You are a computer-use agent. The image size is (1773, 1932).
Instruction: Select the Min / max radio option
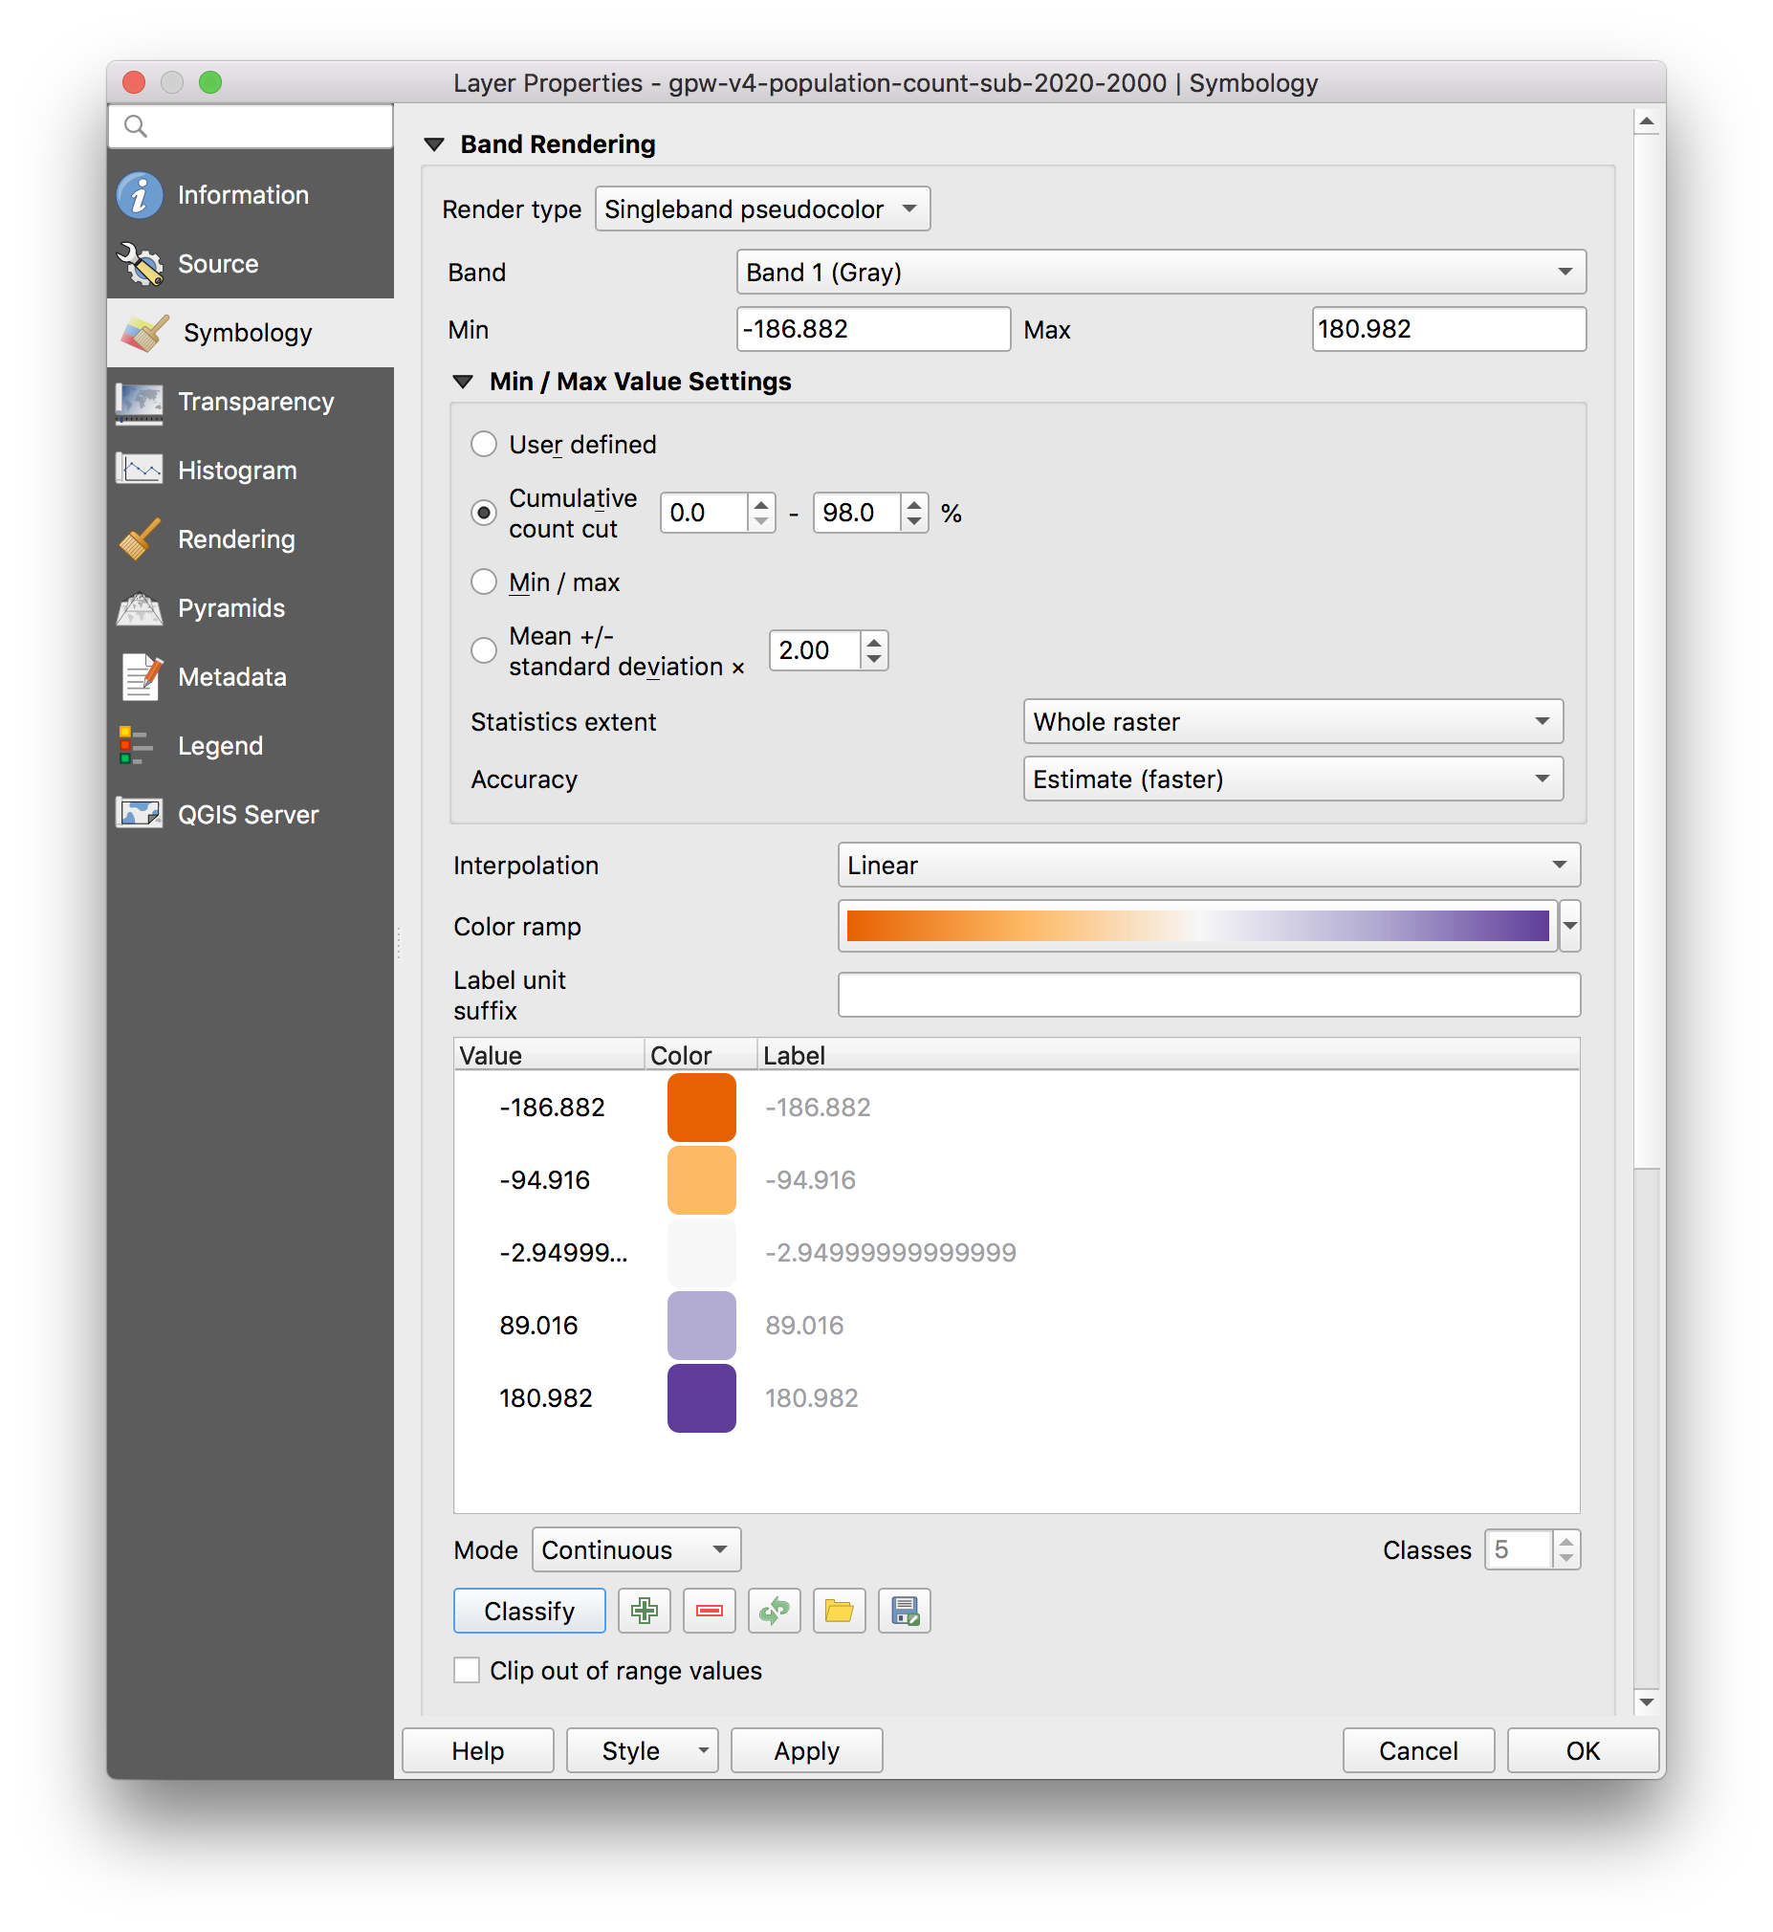click(x=484, y=582)
